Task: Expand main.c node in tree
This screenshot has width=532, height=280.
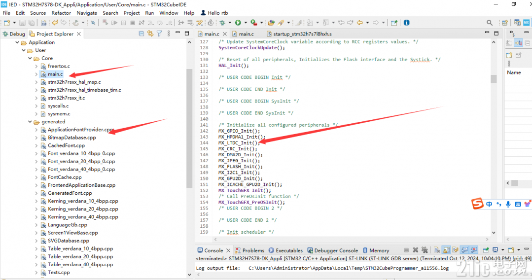Action: tap(36, 74)
